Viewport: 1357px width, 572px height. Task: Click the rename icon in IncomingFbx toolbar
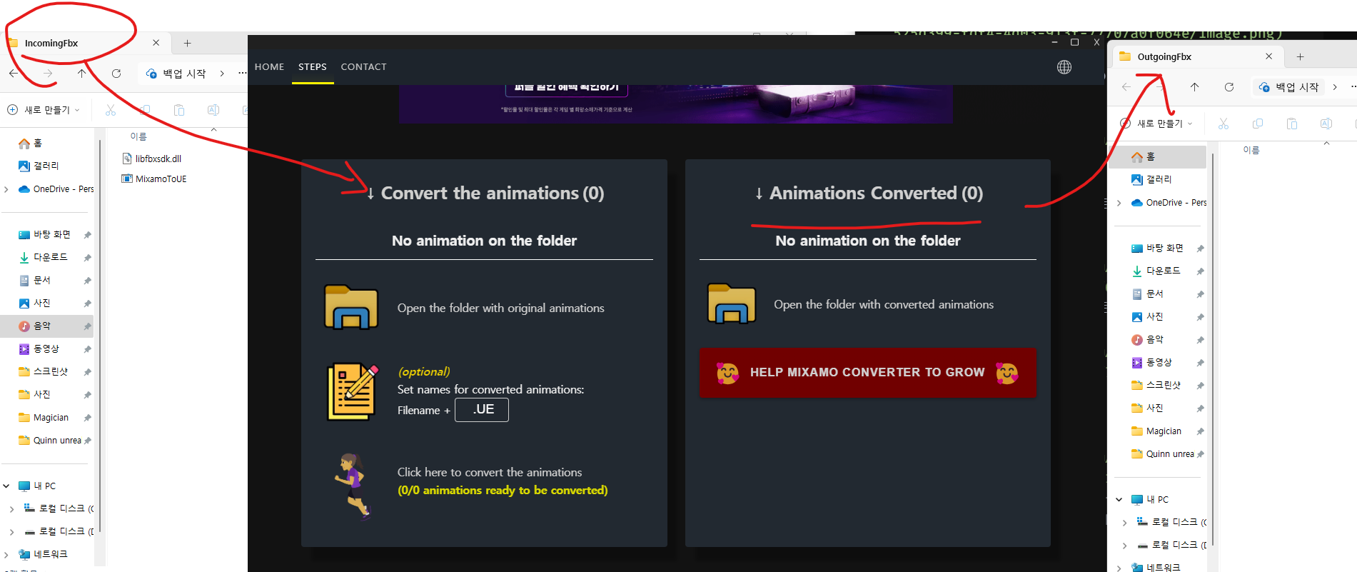[x=213, y=110]
